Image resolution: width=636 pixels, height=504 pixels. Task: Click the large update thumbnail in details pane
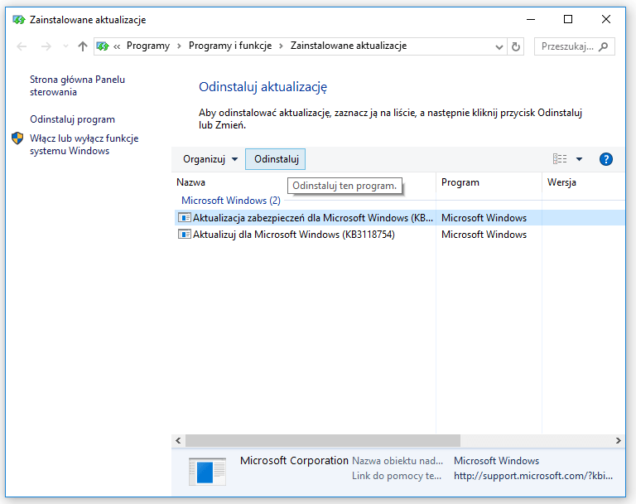click(x=207, y=472)
